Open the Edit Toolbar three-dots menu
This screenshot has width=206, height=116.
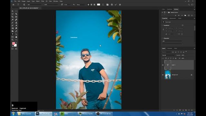point(16,40)
